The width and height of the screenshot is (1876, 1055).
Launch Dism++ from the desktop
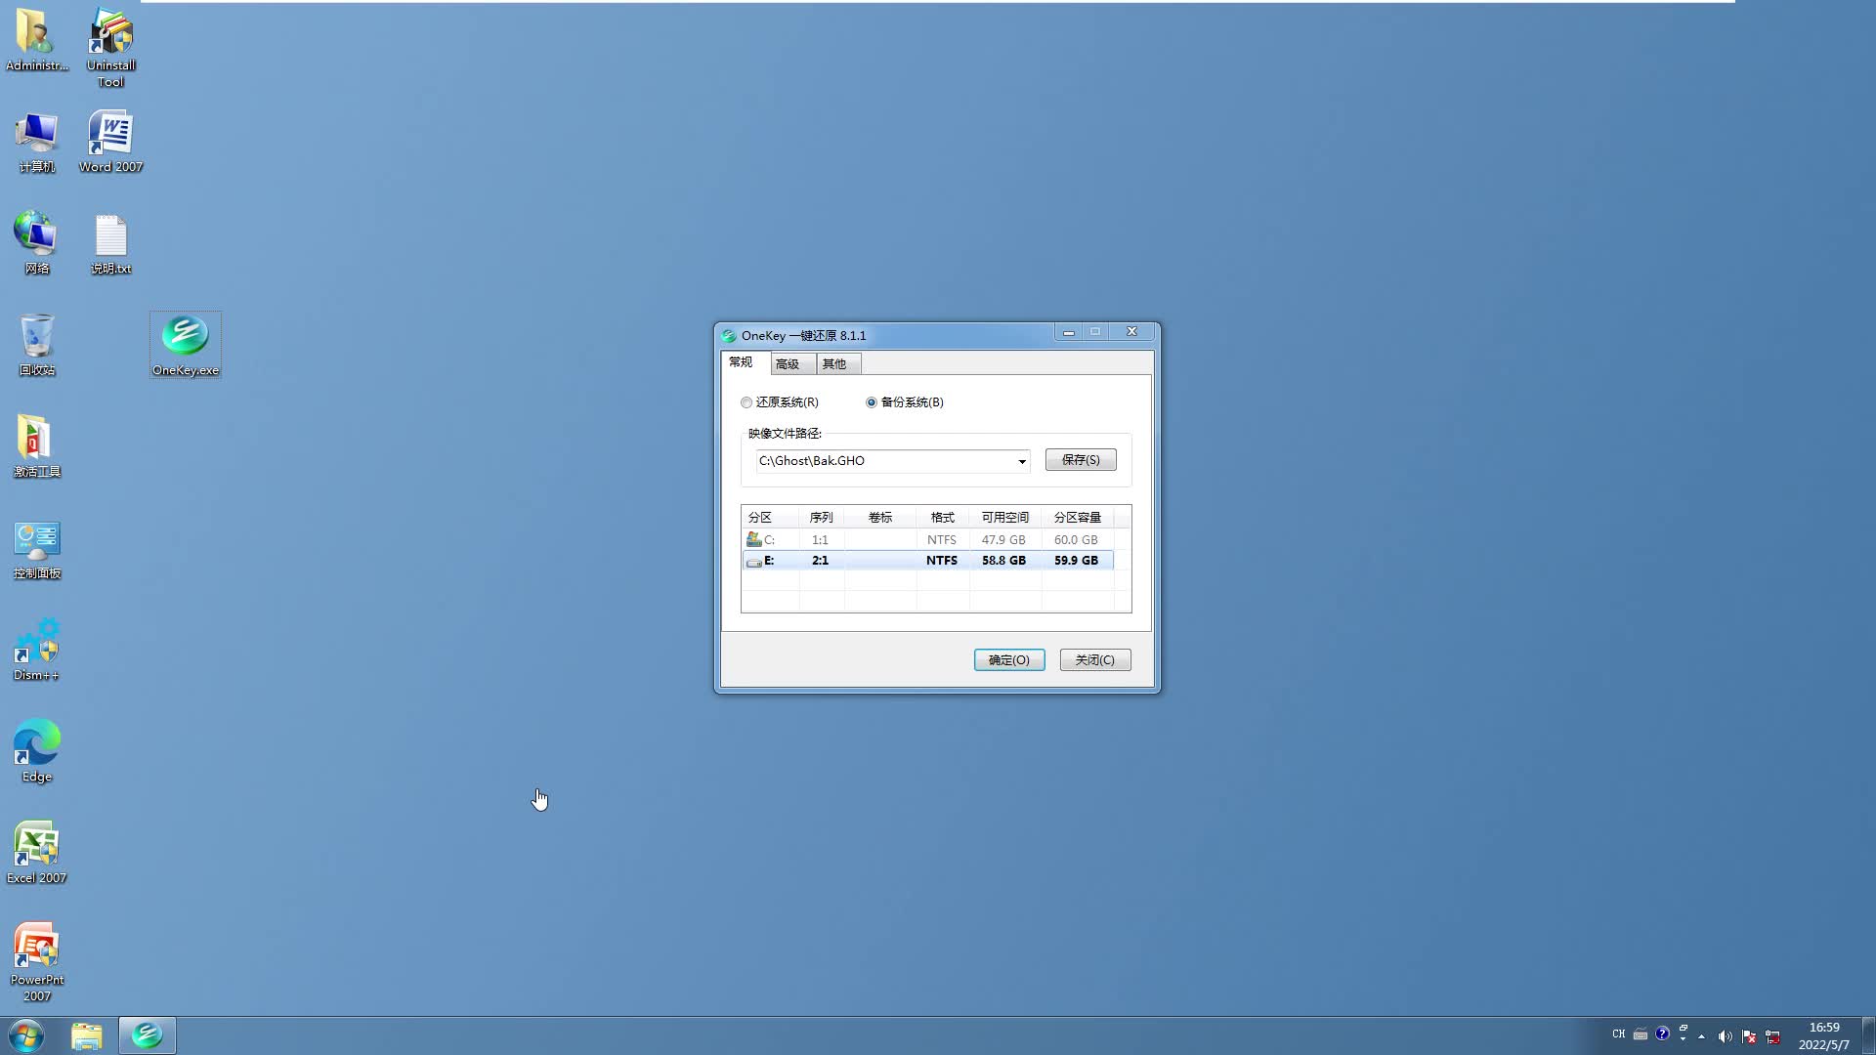tap(36, 640)
